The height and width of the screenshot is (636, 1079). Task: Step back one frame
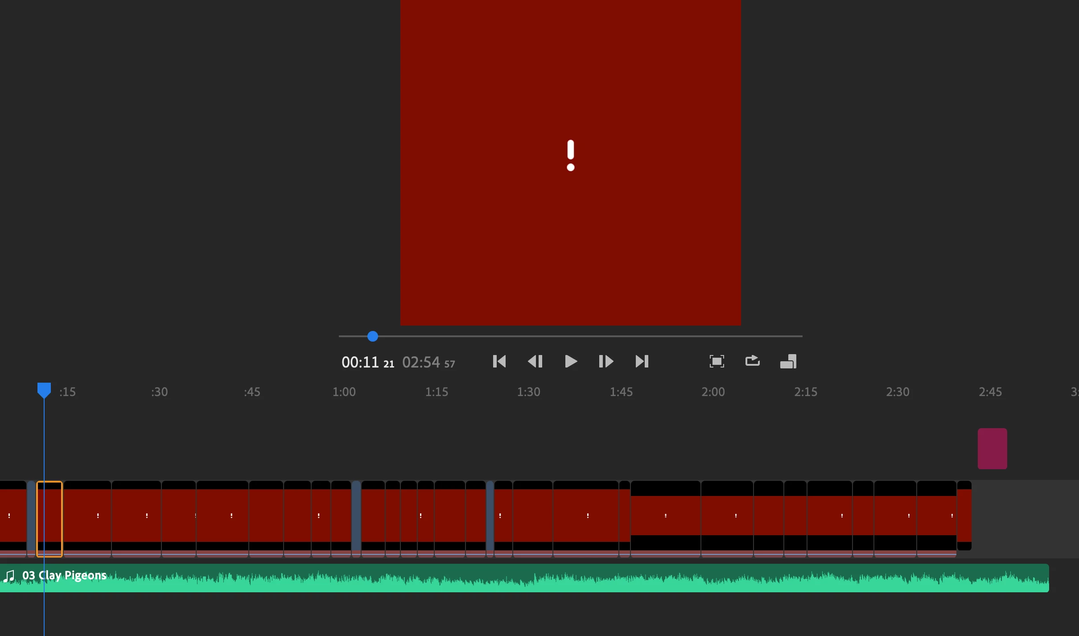(535, 361)
